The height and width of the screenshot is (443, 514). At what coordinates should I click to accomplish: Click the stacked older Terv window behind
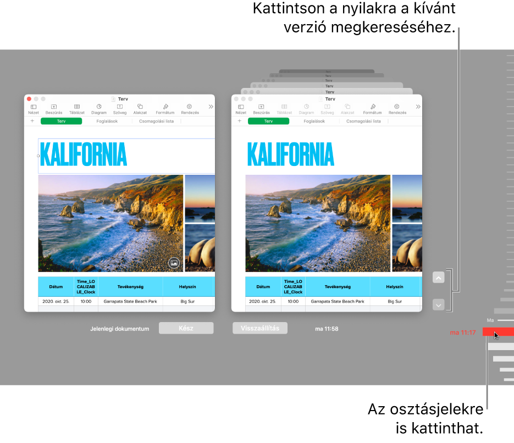pyautogui.click(x=327, y=91)
